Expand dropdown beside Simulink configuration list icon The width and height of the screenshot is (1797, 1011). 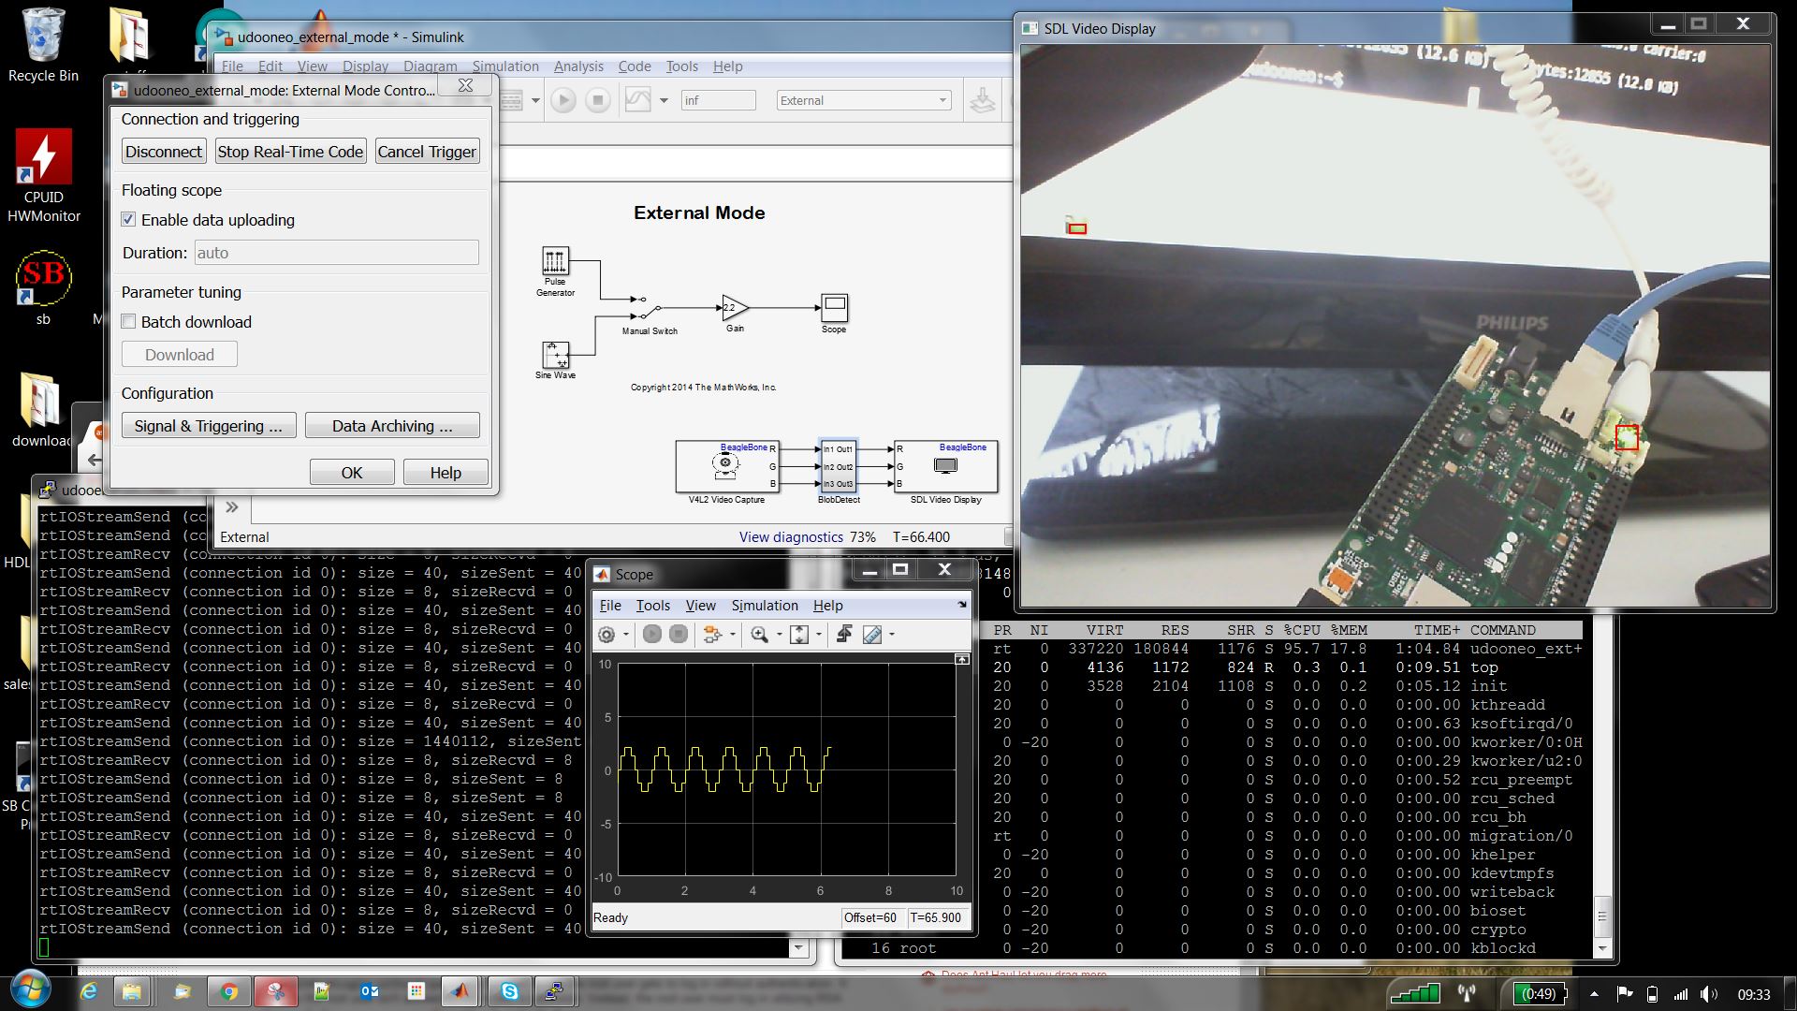pos(535,100)
